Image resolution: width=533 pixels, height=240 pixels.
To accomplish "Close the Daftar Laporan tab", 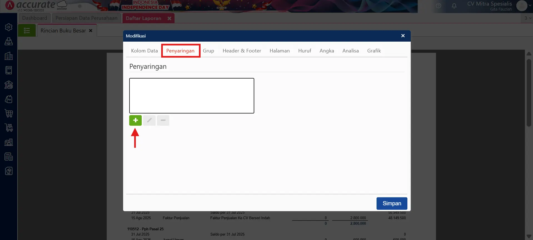I will coord(169,18).
